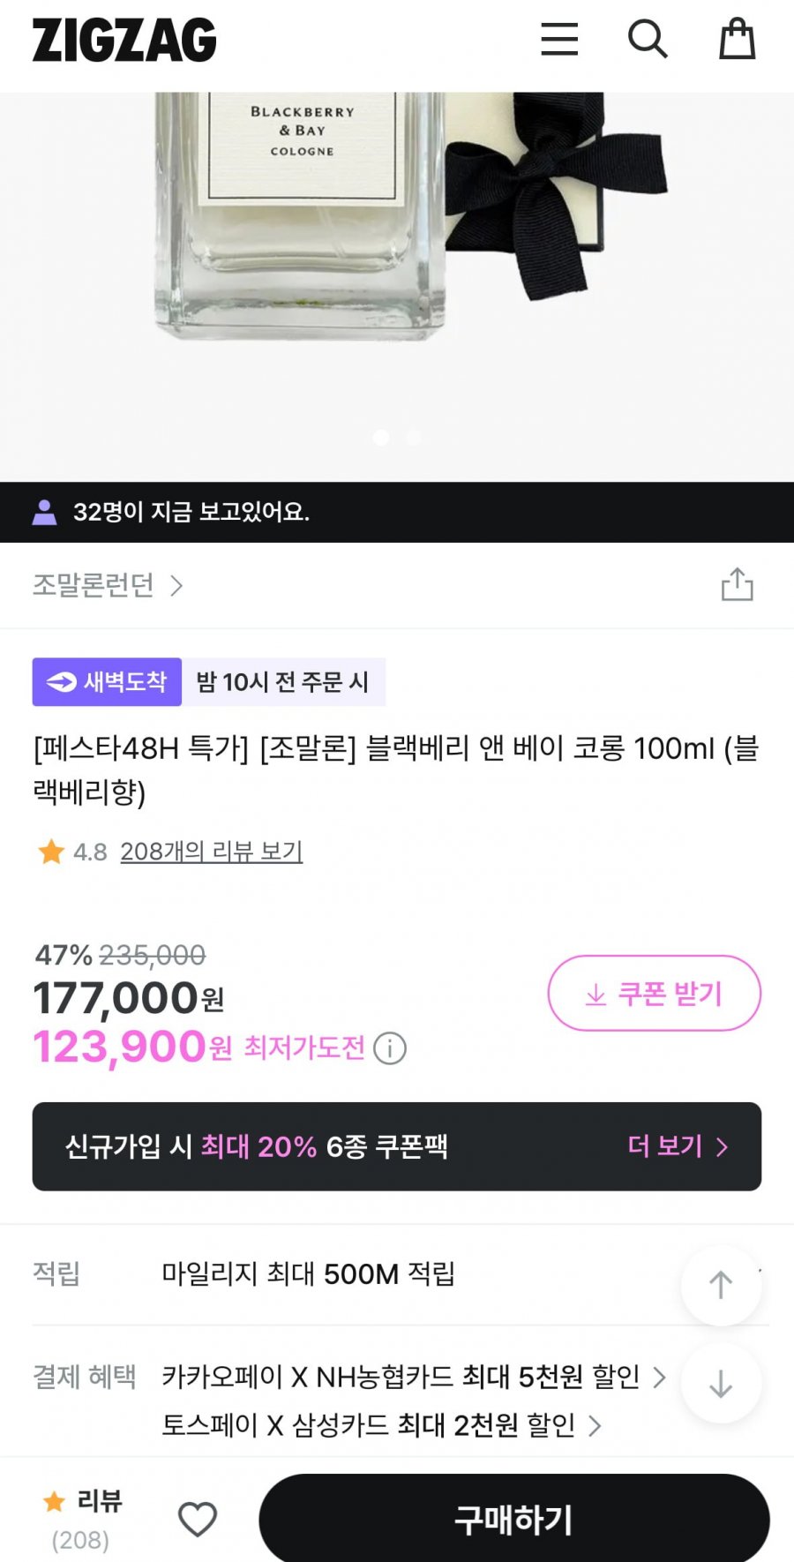794x1562 pixels.
Task: Open the hamburger menu
Action: click(559, 40)
